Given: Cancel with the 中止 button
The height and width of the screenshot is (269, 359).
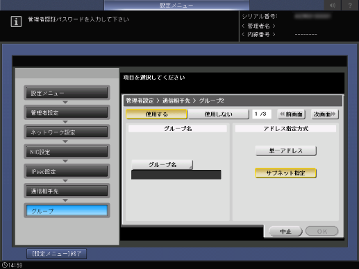Looking at the screenshot, I should click(x=285, y=232).
